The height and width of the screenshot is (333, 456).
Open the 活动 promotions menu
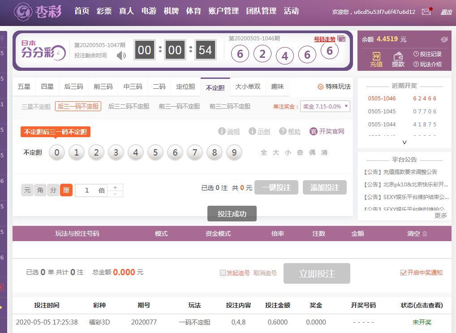(x=291, y=11)
